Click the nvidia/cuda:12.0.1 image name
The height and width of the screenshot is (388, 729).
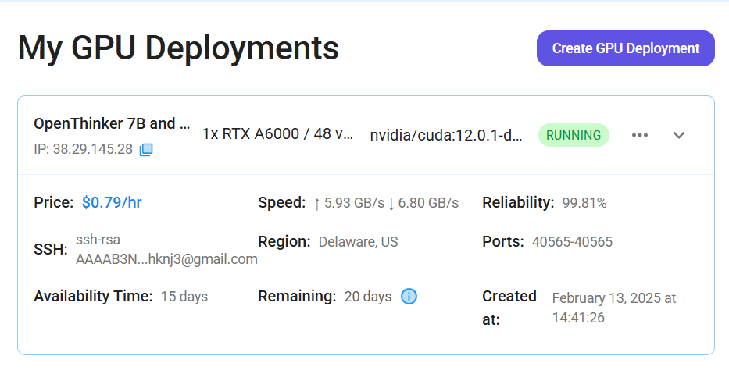tap(446, 135)
